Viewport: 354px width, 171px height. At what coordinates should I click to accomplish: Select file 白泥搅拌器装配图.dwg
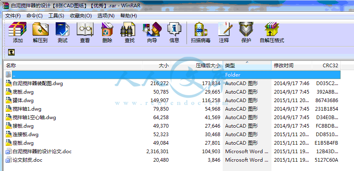click(x=38, y=83)
